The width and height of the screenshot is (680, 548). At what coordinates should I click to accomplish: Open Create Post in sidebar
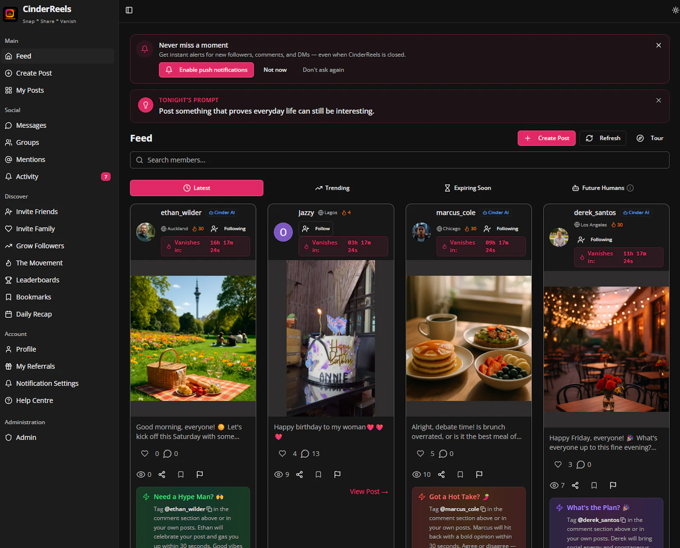58,73
